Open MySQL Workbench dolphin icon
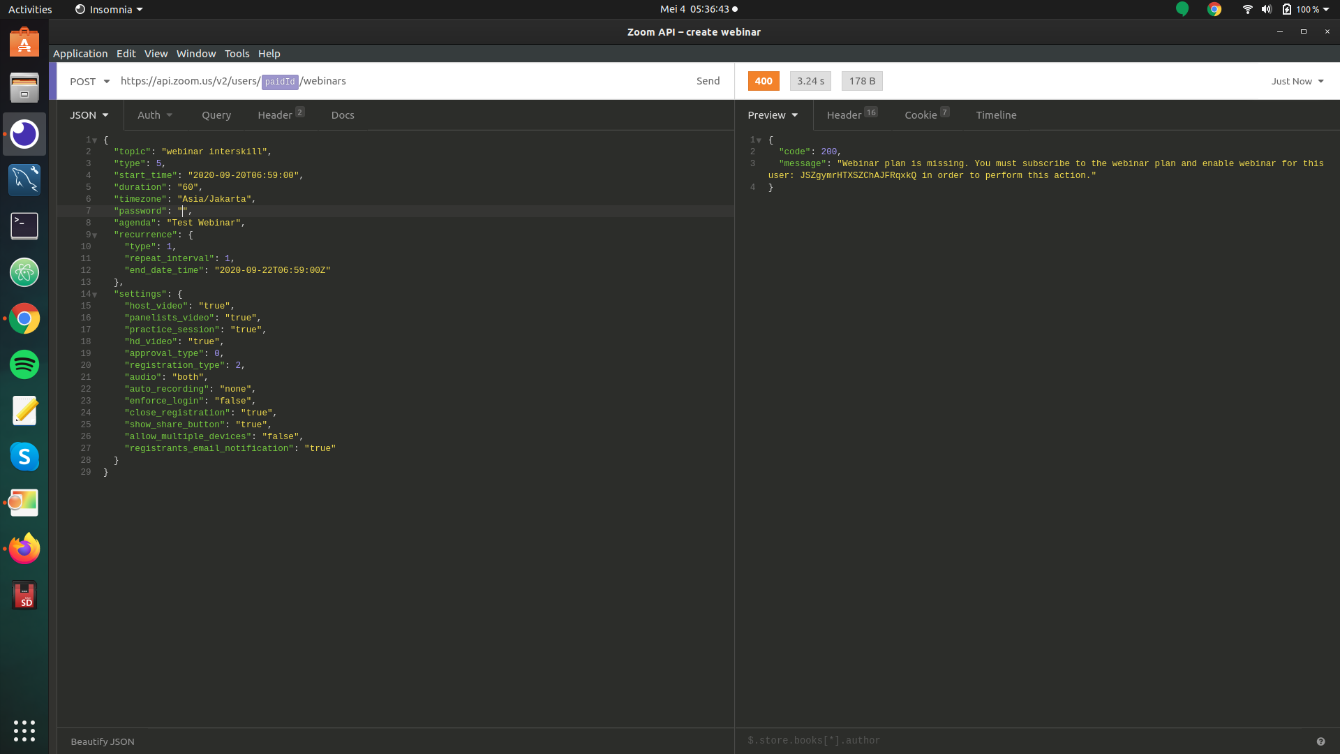Viewport: 1340px width, 754px height. [x=24, y=179]
